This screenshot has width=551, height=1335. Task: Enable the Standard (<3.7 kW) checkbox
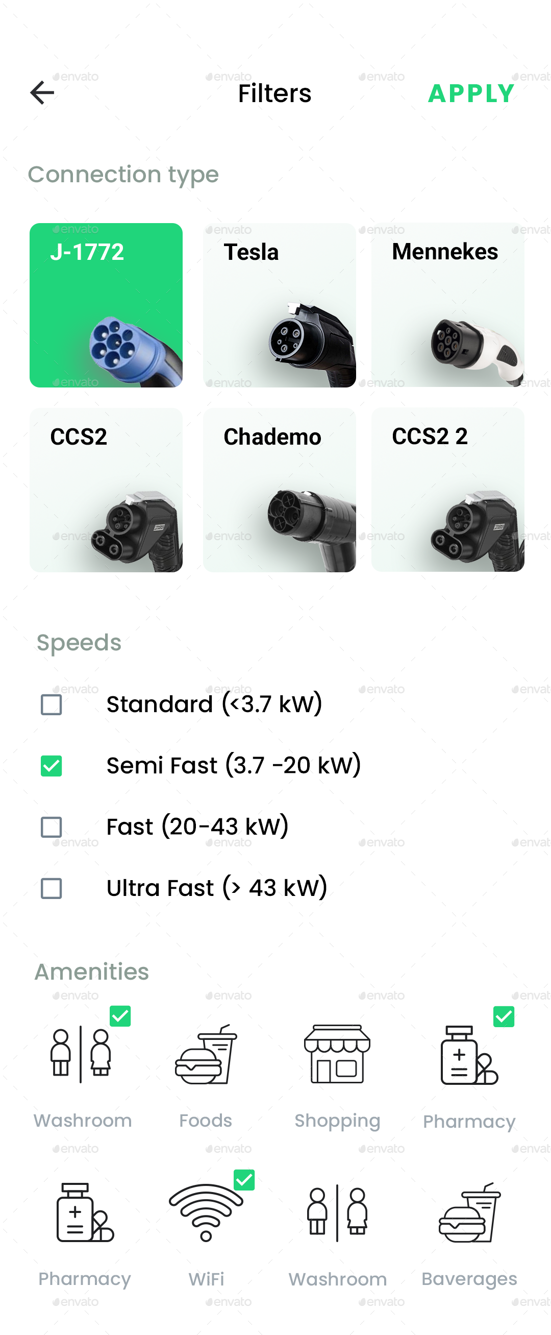pyautogui.click(x=51, y=705)
